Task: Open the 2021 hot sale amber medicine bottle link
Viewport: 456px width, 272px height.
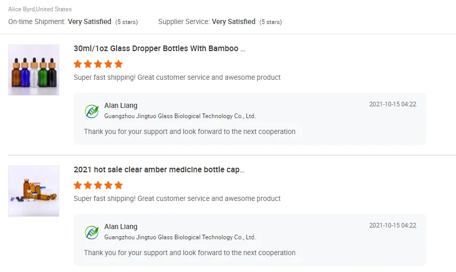Action: (158, 170)
